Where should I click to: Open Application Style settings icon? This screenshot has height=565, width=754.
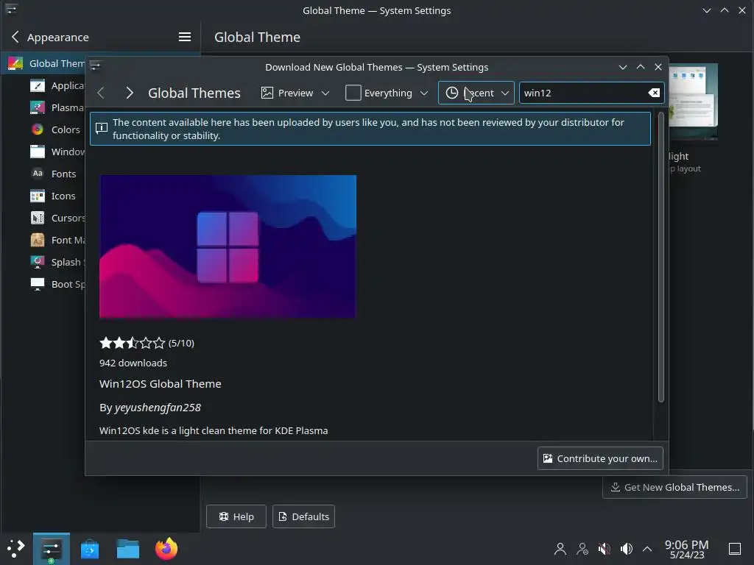tap(38, 85)
